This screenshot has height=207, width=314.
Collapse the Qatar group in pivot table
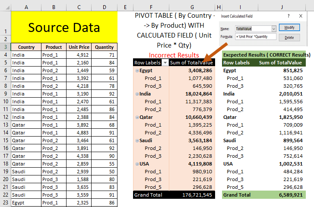coord(137,117)
